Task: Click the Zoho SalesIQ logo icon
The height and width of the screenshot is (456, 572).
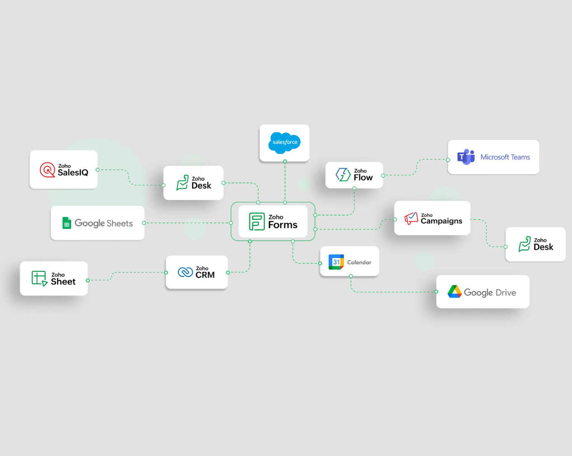Action: click(47, 170)
